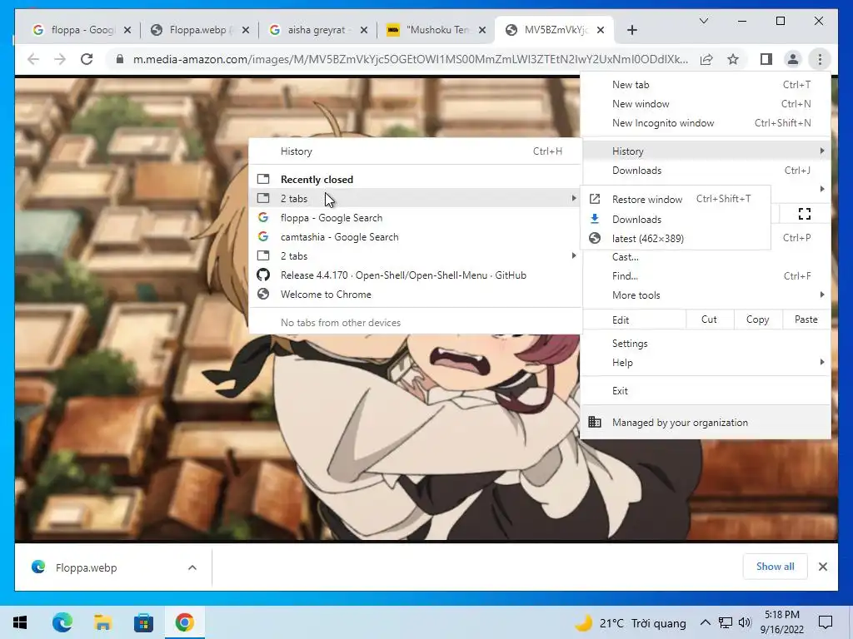Expand Floppa.webp download options chevron
Image resolution: width=853 pixels, height=639 pixels.
click(192, 567)
